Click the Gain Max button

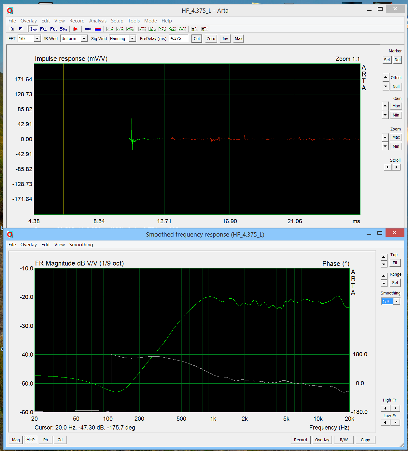point(396,106)
